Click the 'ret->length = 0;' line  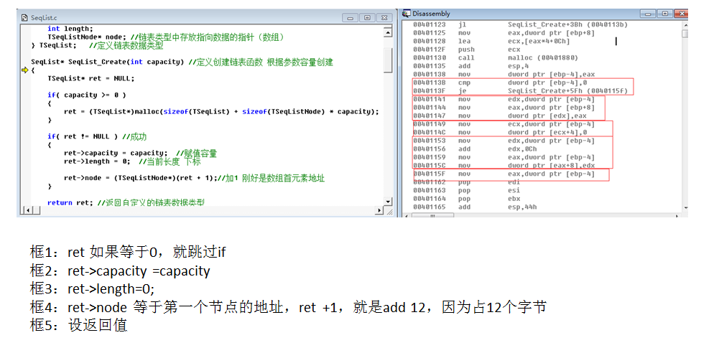pos(97,161)
